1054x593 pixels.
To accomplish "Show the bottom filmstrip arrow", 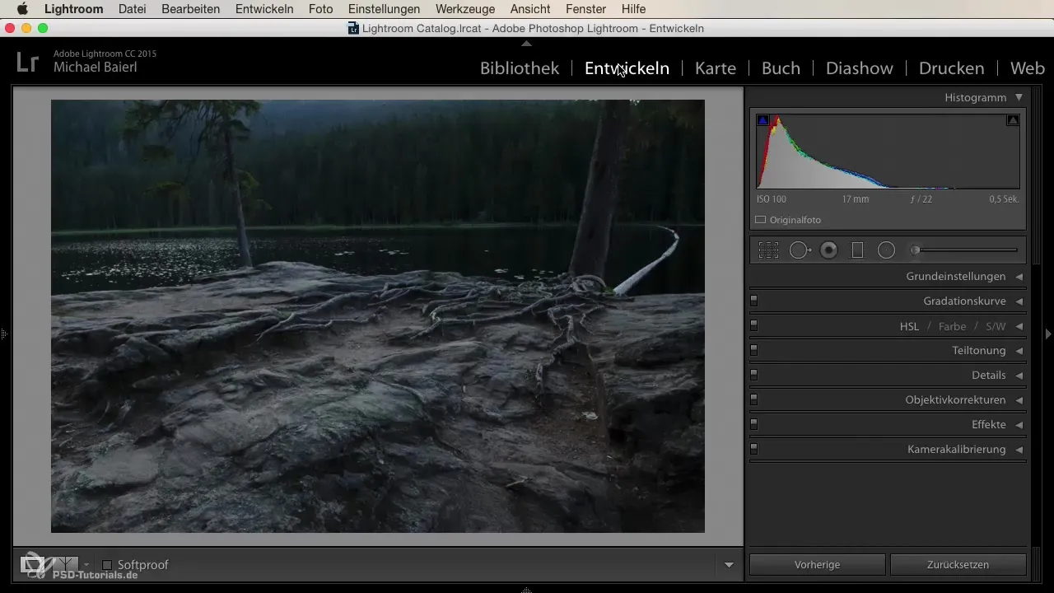I will [527, 589].
